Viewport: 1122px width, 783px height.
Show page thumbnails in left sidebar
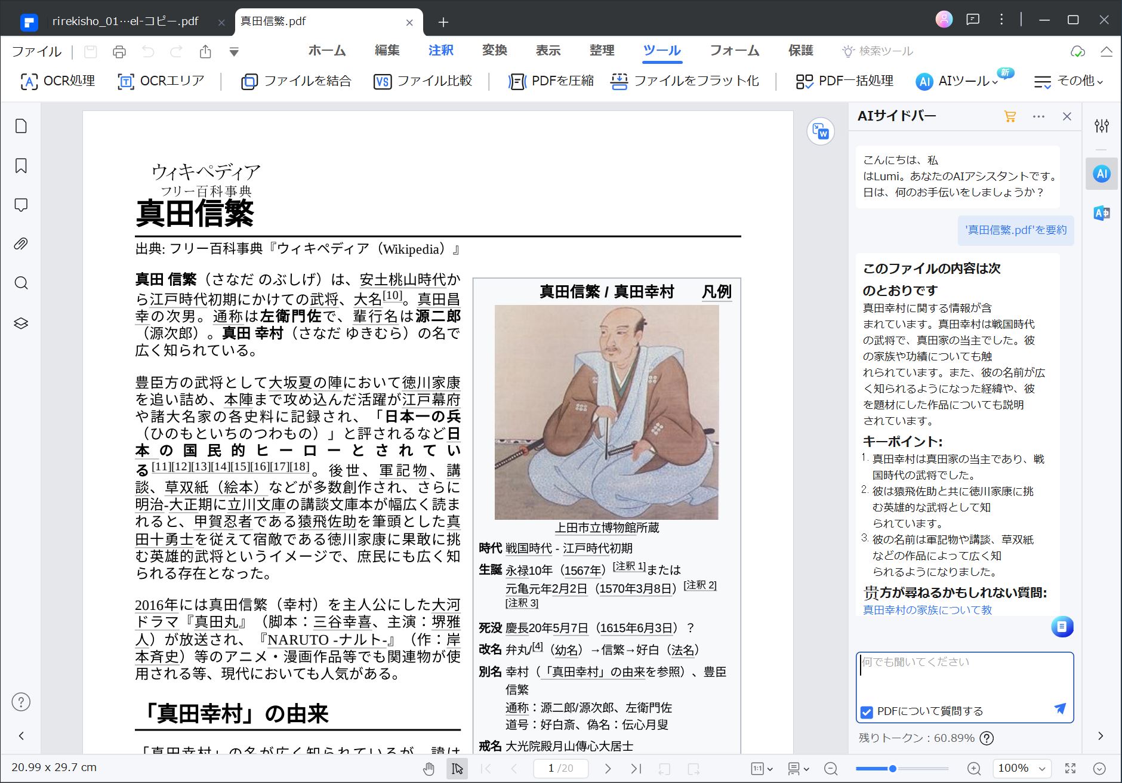(x=21, y=127)
